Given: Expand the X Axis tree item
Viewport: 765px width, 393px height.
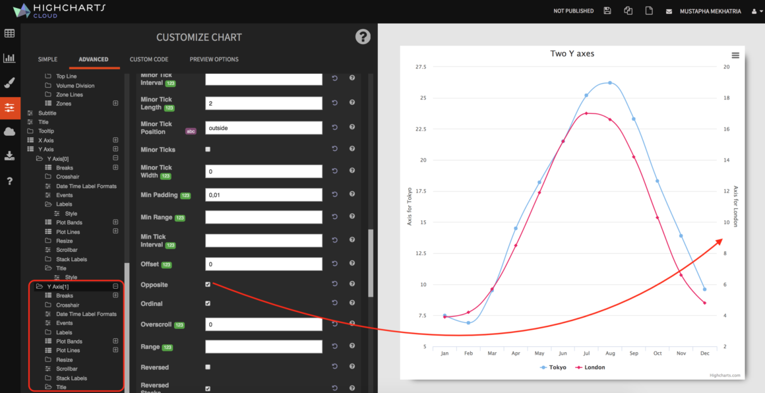Looking at the screenshot, I should pos(115,140).
